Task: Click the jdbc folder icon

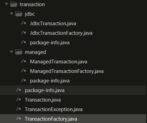Action: click(x=19, y=14)
